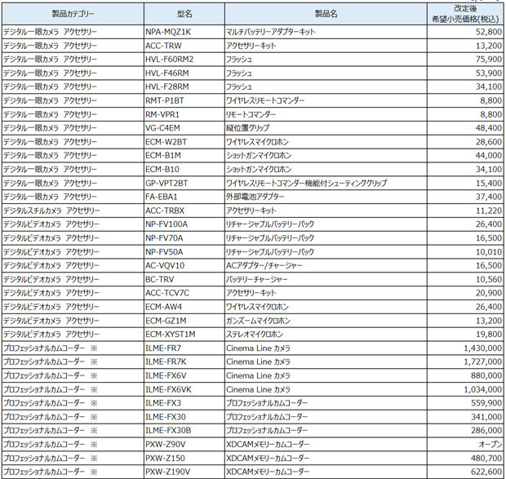506x479 pixels.
Task: Select the BC-TRV model cell
Action: (184, 279)
